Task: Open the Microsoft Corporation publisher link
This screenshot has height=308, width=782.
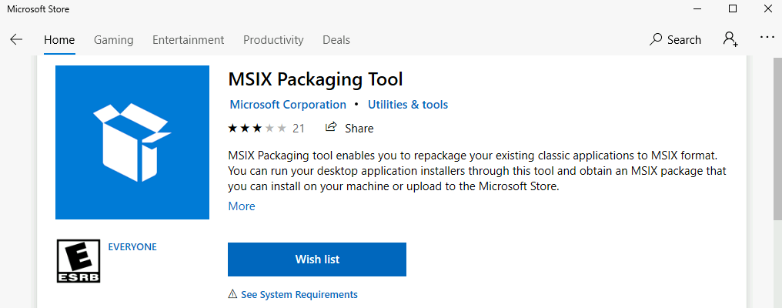Action: tap(288, 105)
